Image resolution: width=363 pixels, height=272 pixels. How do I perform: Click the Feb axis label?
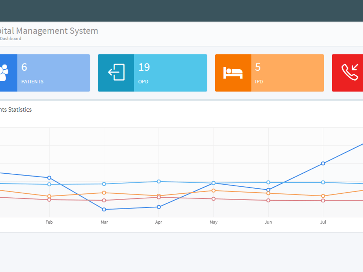49,222
